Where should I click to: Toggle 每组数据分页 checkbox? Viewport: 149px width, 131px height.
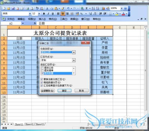[42, 82]
